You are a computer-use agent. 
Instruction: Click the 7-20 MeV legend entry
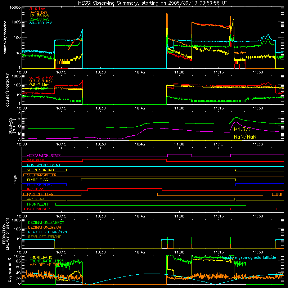[x=39, y=88]
